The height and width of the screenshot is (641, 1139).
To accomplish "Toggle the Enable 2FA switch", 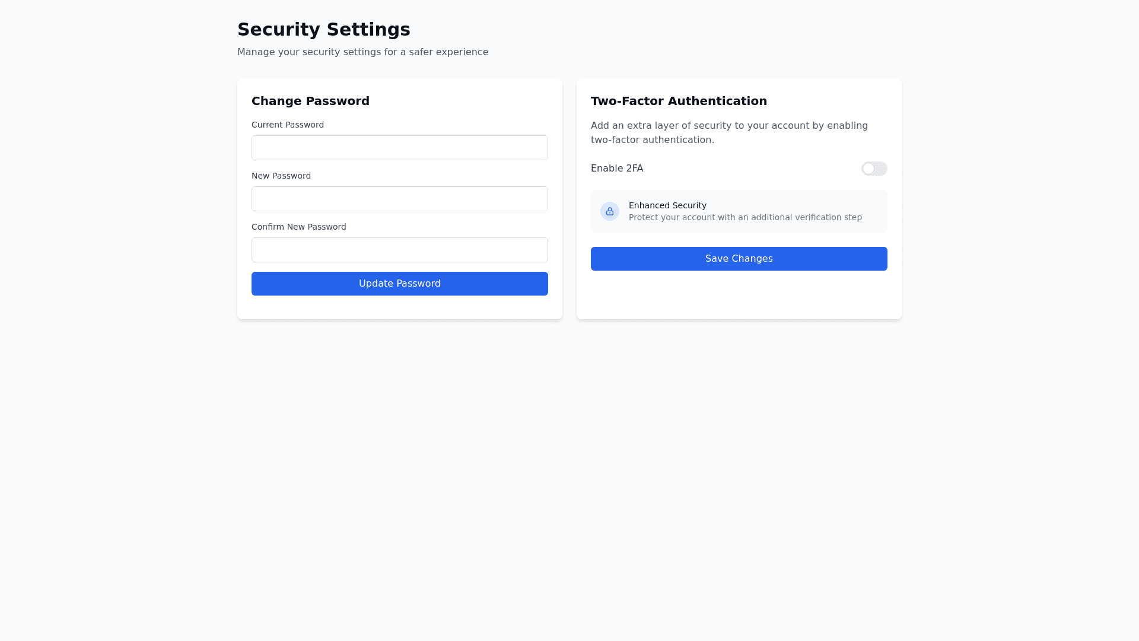I will [874, 169].
